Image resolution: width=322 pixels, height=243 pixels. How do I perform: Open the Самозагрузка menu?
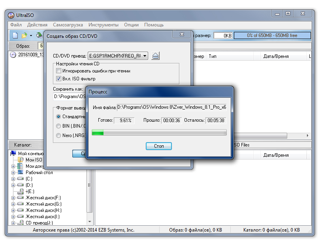[x=68, y=25]
